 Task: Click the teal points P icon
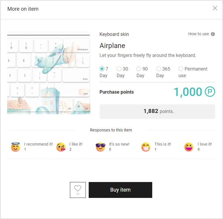tap(210, 92)
